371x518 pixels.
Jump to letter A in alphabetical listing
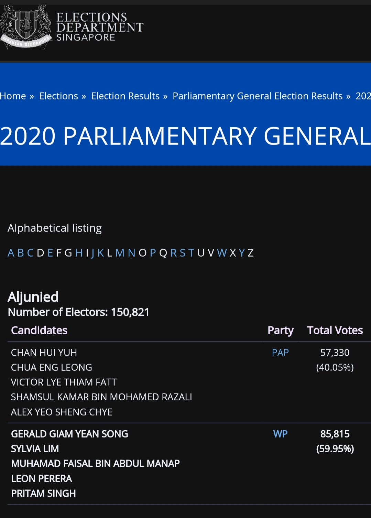click(x=11, y=253)
